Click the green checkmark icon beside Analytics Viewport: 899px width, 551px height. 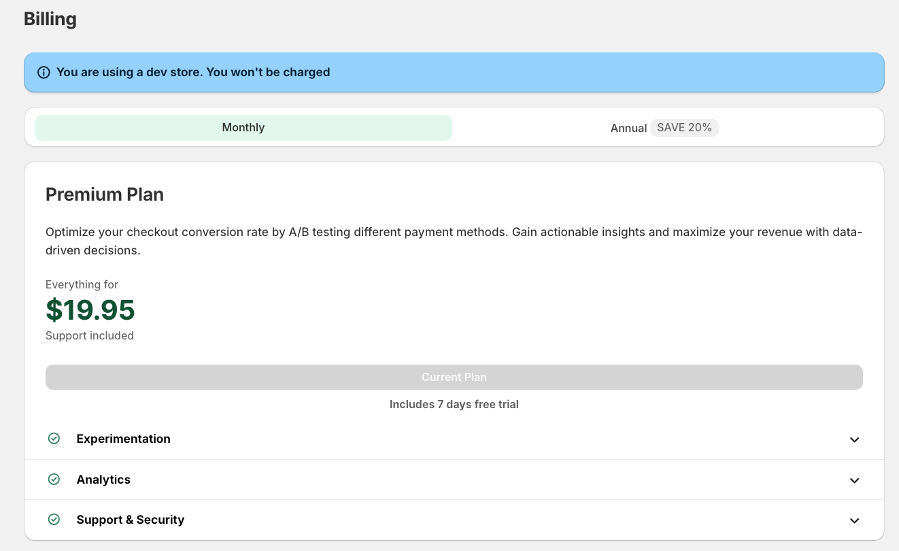[x=54, y=480]
